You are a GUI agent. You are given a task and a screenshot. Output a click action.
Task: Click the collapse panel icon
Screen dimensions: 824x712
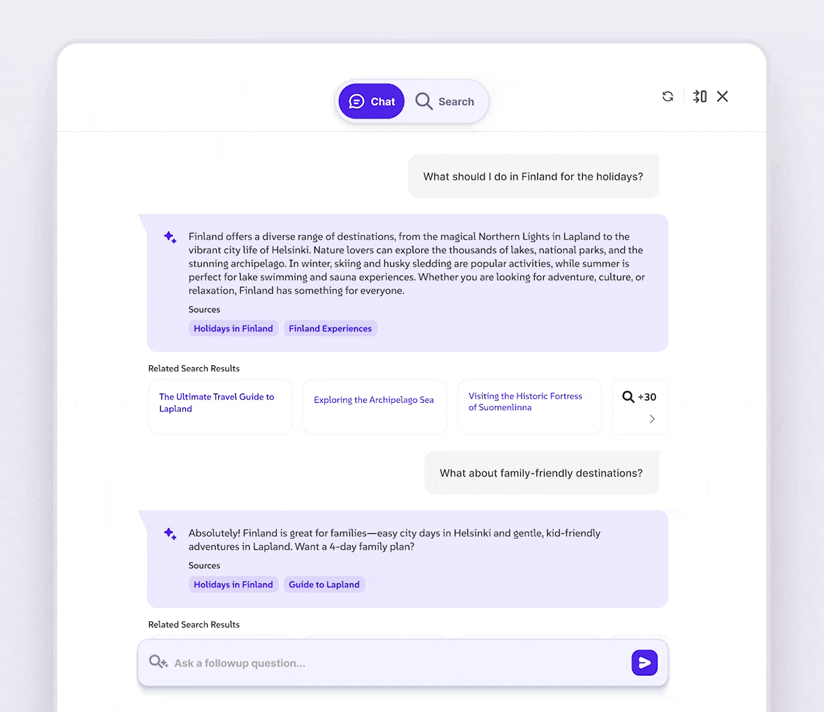pos(699,97)
